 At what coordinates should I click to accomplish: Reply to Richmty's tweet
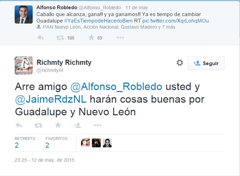tap(18, 125)
